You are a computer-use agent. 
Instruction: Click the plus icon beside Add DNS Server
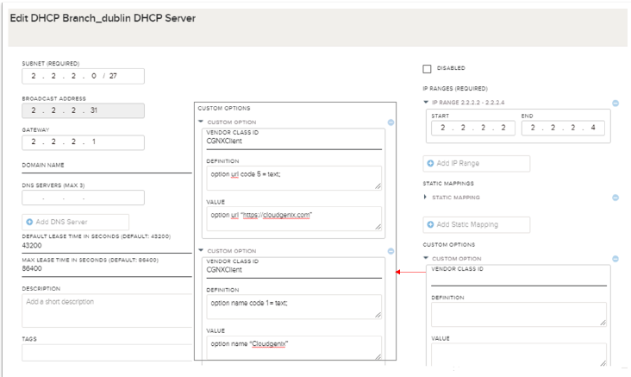coord(31,223)
